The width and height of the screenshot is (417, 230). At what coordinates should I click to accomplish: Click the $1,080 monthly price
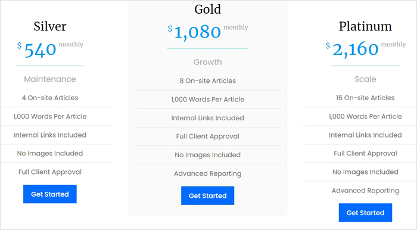click(208, 32)
